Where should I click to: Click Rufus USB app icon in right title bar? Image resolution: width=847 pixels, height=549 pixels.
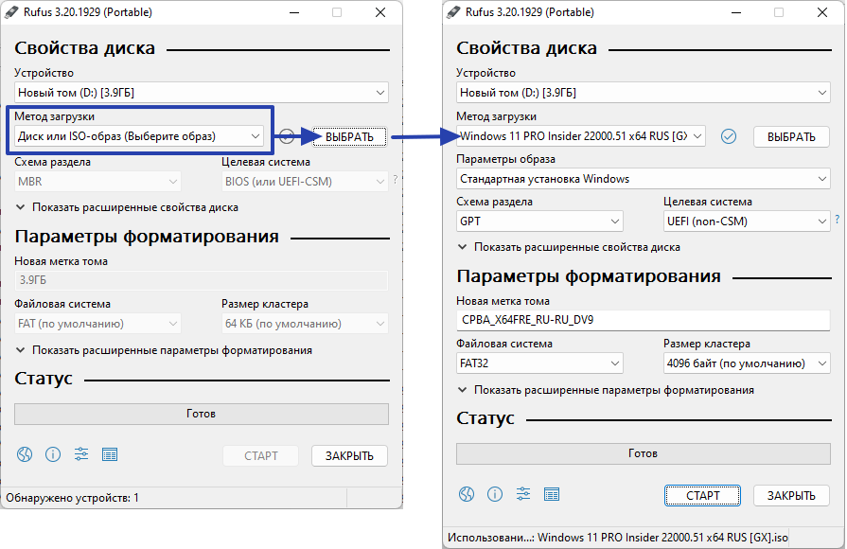pyautogui.click(x=453, y=12)
